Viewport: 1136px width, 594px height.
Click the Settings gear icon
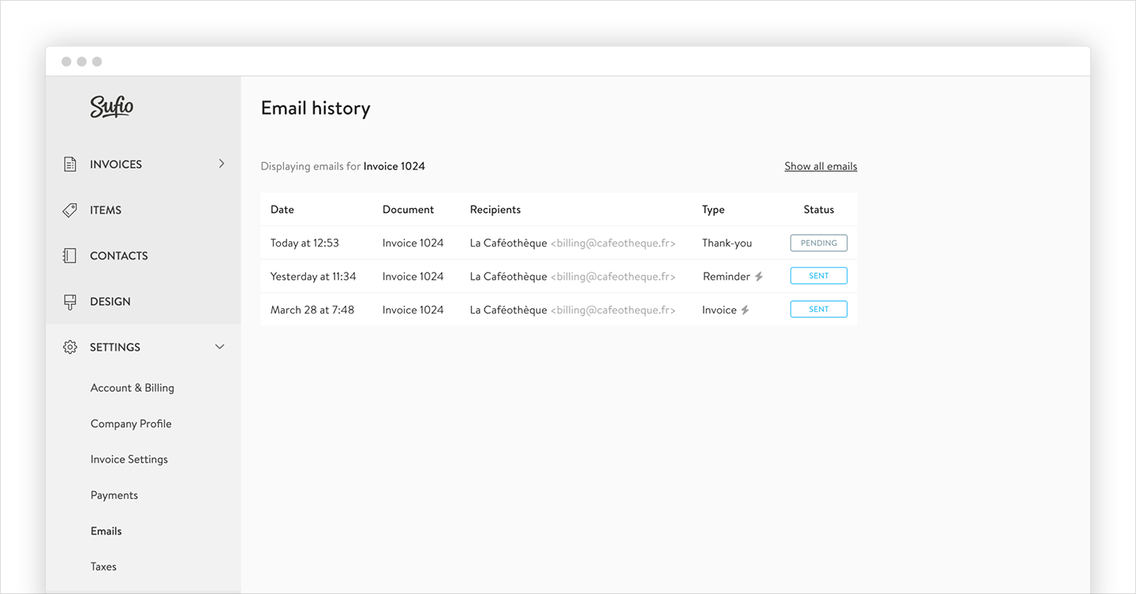69,347
